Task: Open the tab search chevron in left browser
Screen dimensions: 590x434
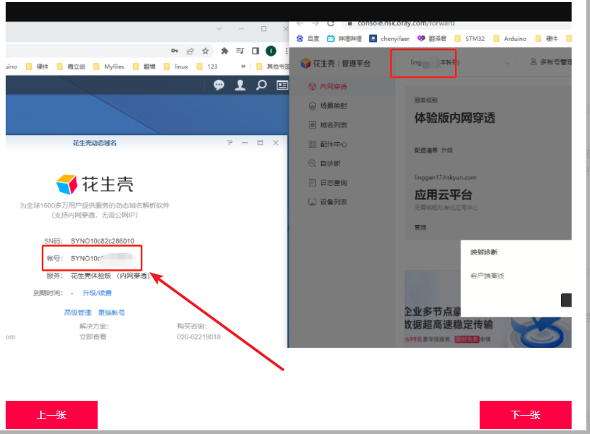Action: click(x=219, y=29)
